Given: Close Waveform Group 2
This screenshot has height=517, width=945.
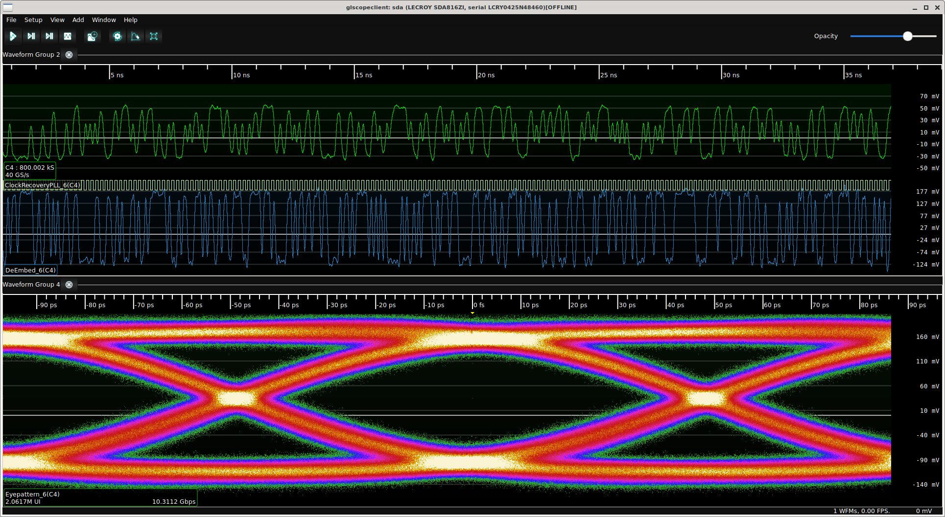Looking at the screenshot, I should (x=69, y=55).
